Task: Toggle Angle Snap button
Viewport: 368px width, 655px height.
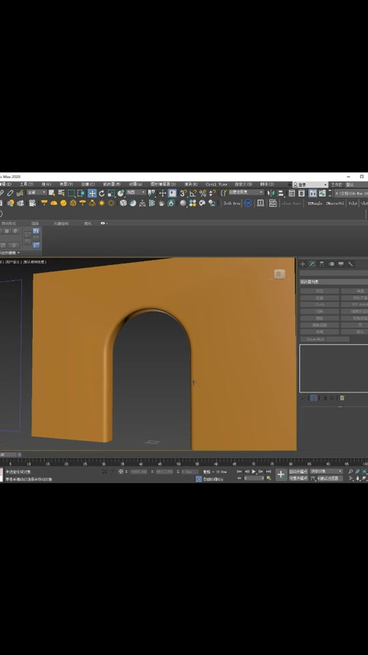Action: (192, 193)
